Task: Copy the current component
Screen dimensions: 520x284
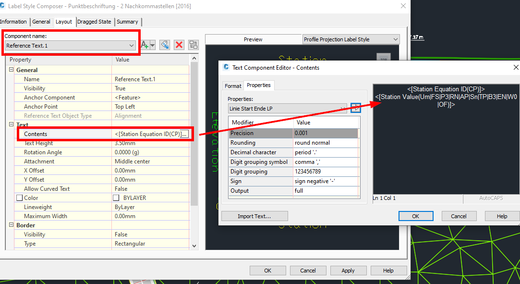Action: pos(165,45)
